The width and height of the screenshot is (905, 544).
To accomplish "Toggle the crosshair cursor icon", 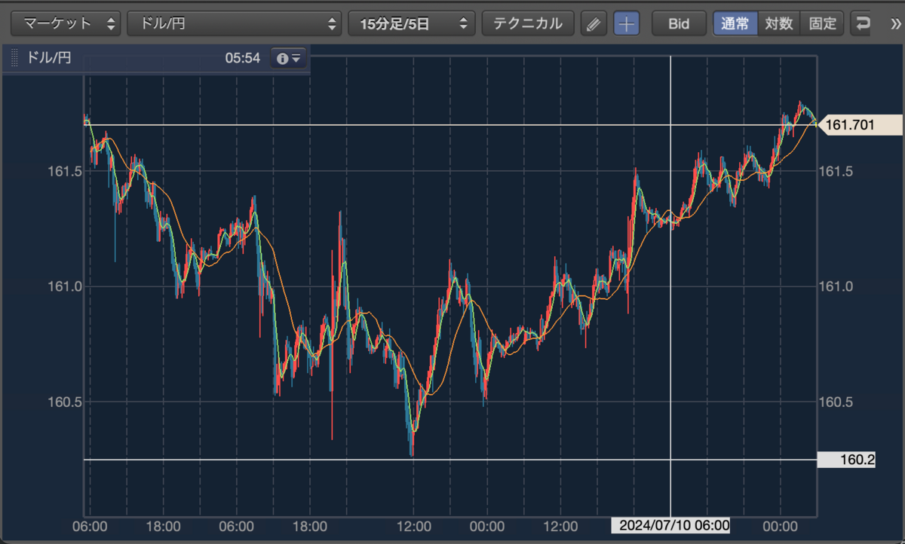I will (x=627, y=24).
